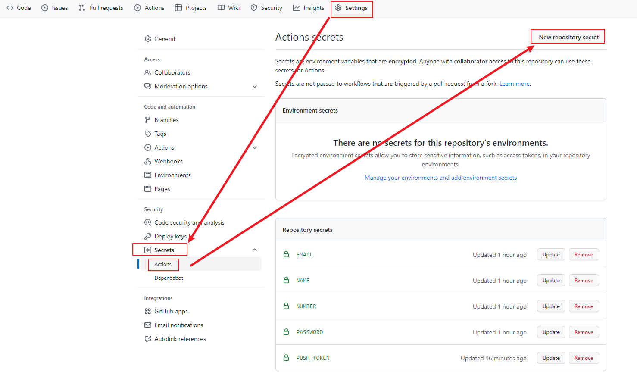
Task: Remove the PUSH_TOKEN secret
Action: pos(584,358)
